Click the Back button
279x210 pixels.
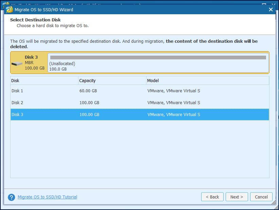(x=212, y=196)
